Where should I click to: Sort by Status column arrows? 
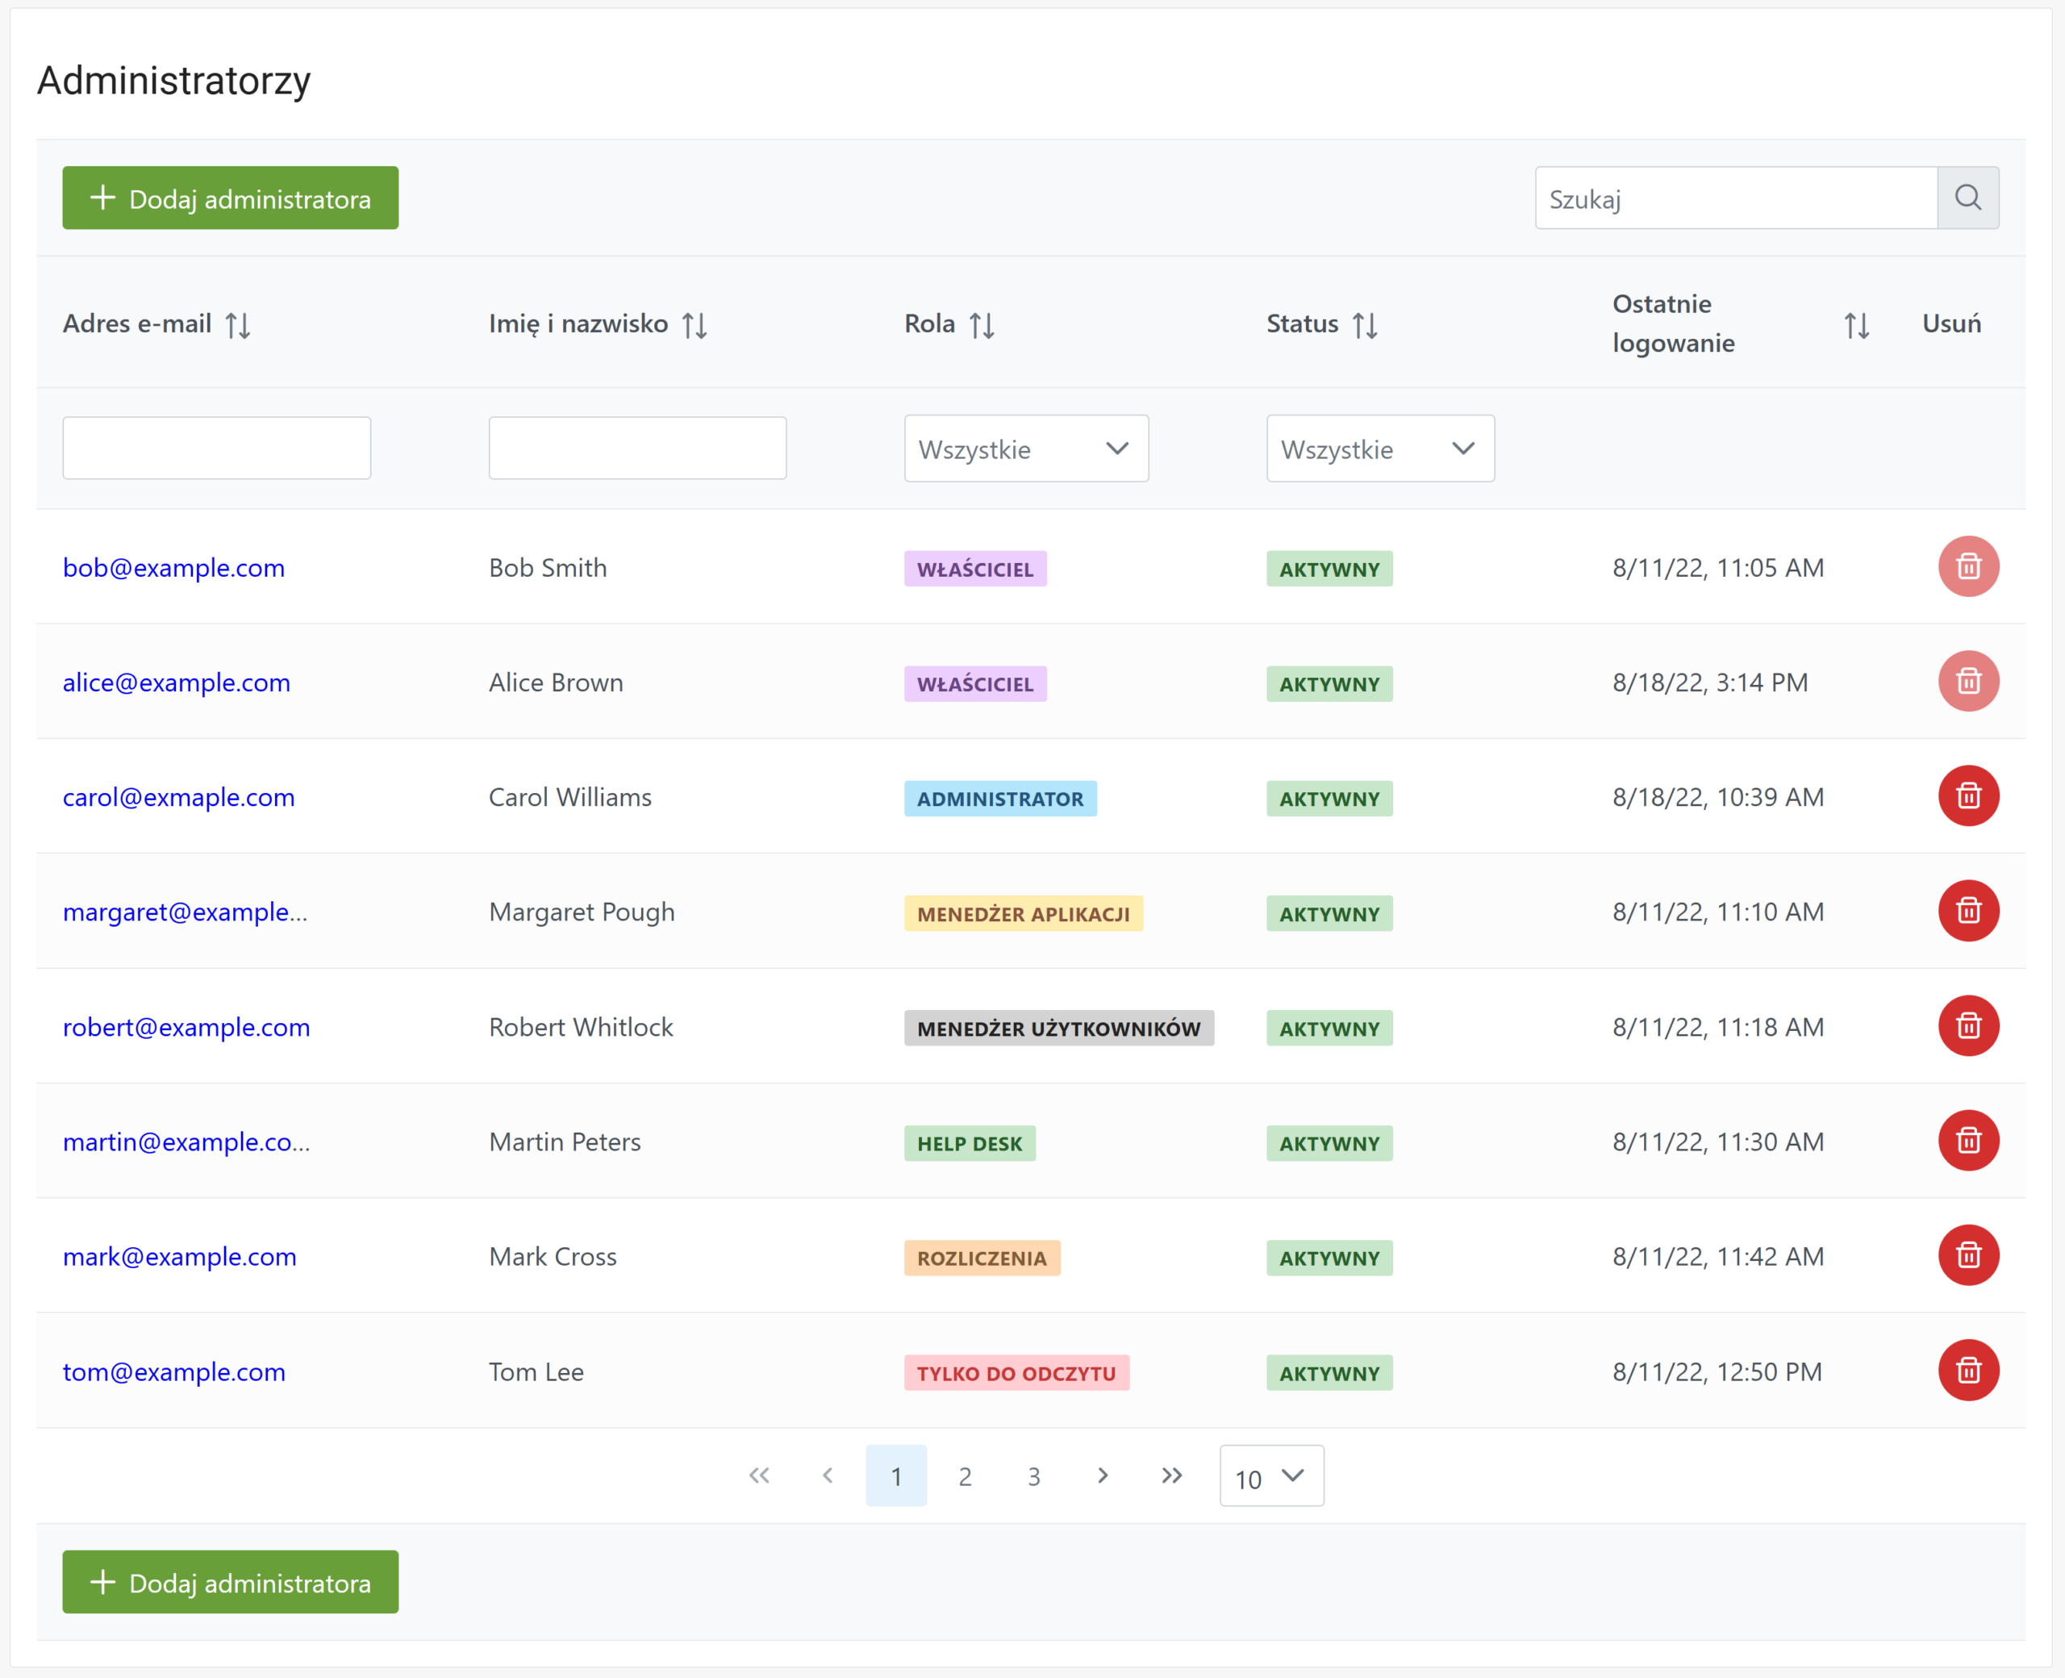[x=1364, y=325]
